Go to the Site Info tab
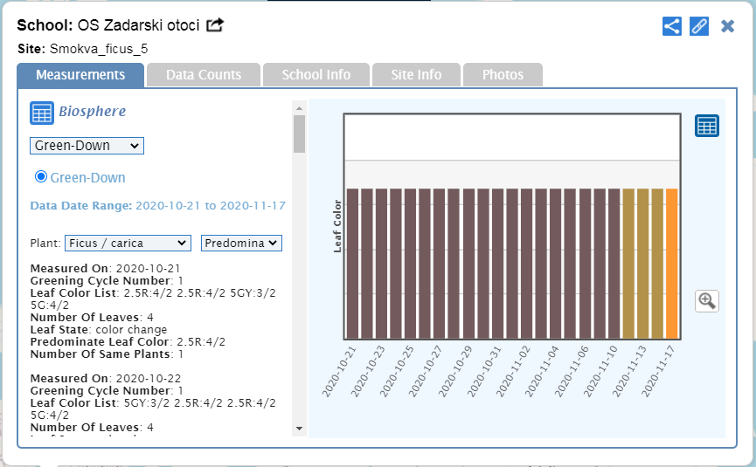 click(416, 75)
